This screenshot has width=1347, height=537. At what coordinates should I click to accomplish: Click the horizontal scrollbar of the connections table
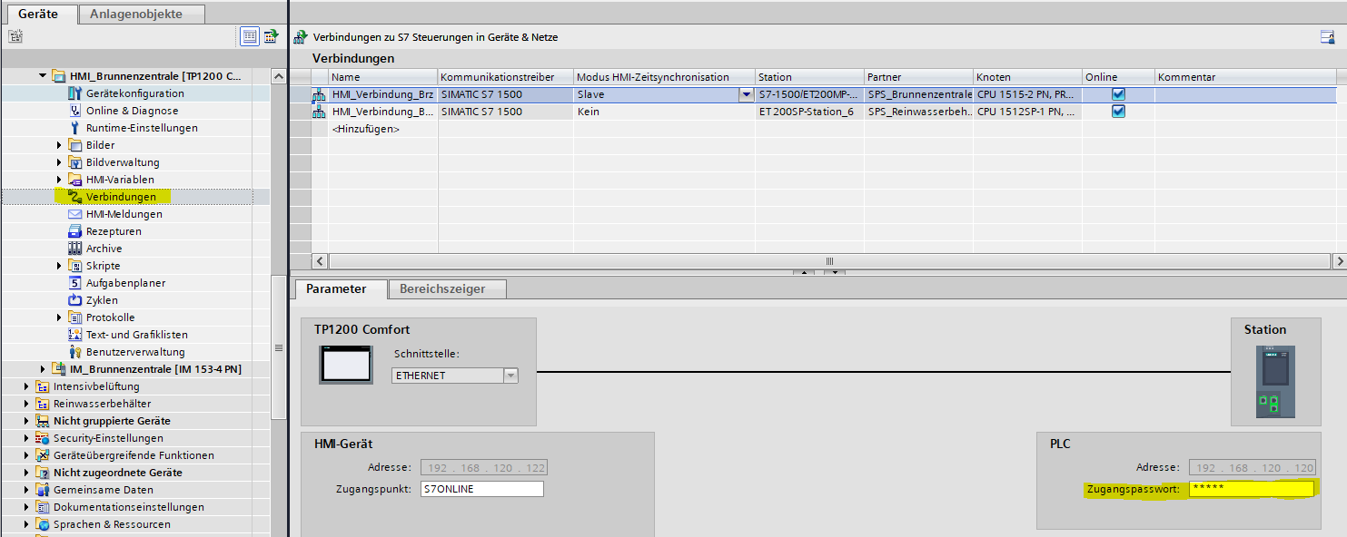point(827,261)
